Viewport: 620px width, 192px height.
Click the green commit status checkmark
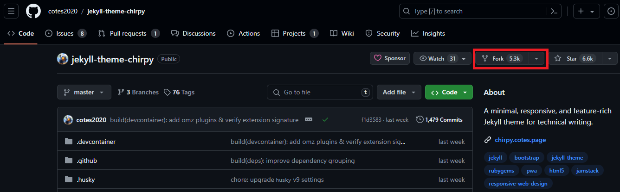click(325, 119)
